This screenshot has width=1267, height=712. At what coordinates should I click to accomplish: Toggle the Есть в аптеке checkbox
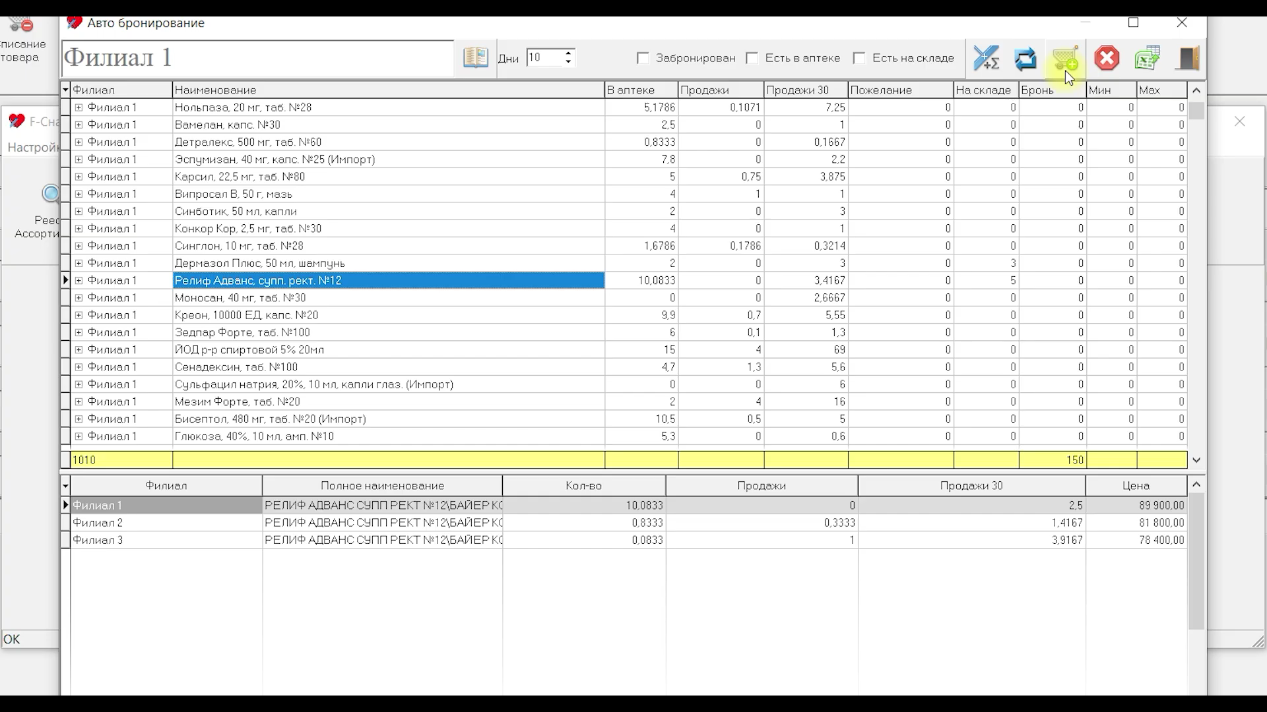click(x=752, y=58)
